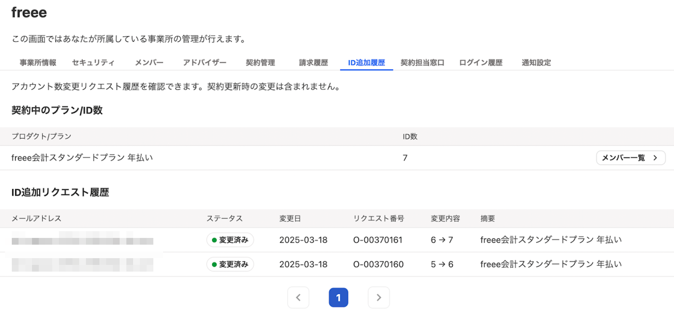
Task: Click the ステータス column header
Action: coord(225,219)
